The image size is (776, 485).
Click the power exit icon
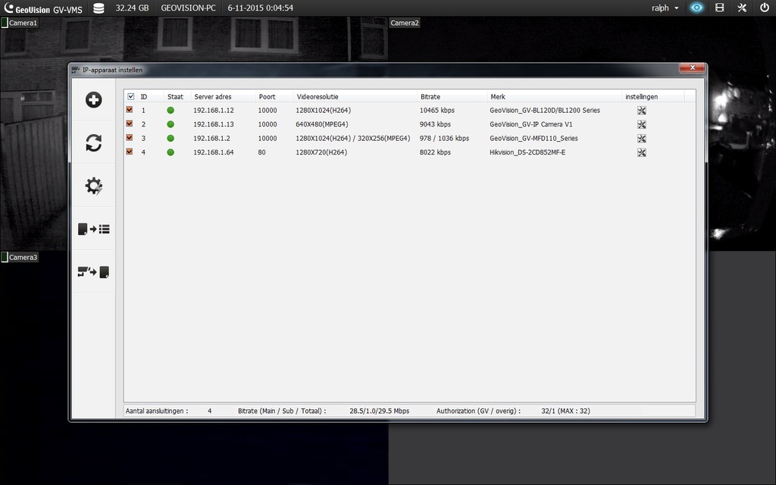[764, 8]
